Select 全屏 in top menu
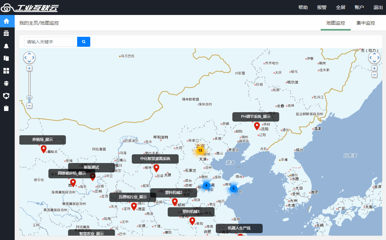The image size is (386, 240). pos(340,7)
